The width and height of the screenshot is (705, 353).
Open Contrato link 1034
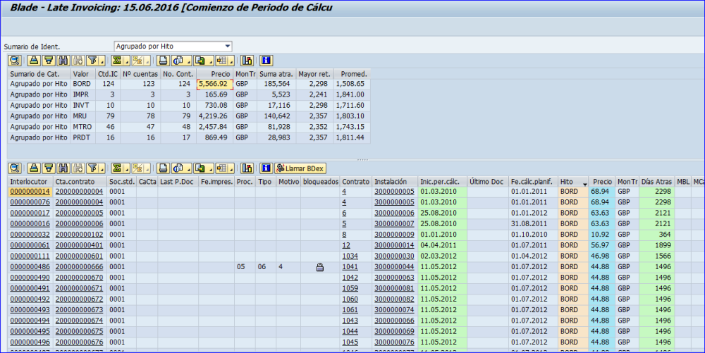(350, 256)
